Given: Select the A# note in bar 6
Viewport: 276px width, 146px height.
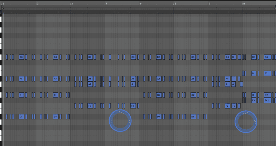Looking at the screenshot, I should 193,79.
